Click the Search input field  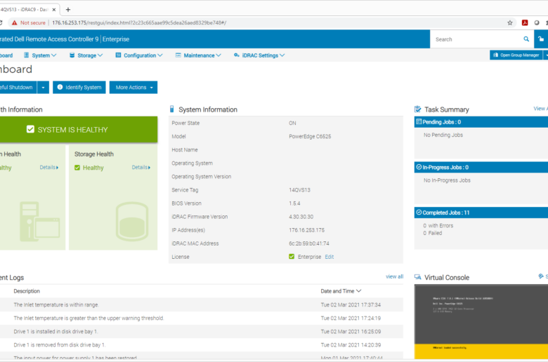pyautogui.click(x=477, y=39)
